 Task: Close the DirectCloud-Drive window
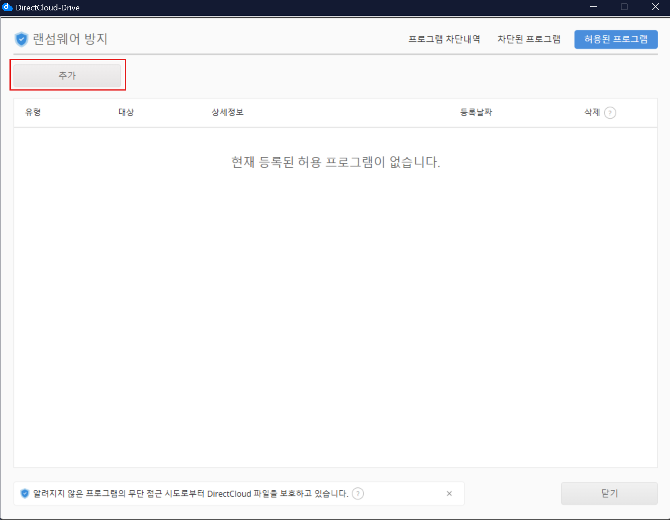[x=655, y=7]
